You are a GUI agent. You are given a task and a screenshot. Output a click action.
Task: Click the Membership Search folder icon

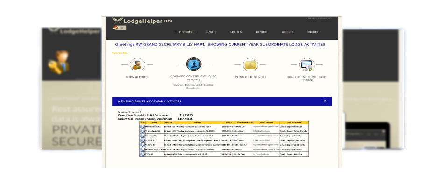click(x=250, y=64)
